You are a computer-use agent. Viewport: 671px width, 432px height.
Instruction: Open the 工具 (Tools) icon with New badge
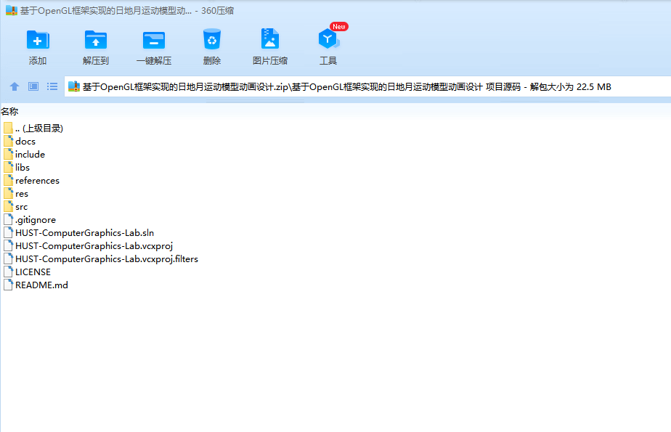[328, 38]
